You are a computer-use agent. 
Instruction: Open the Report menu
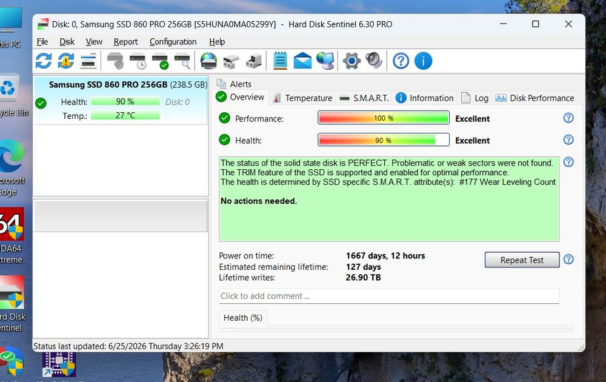click(125, 42)
